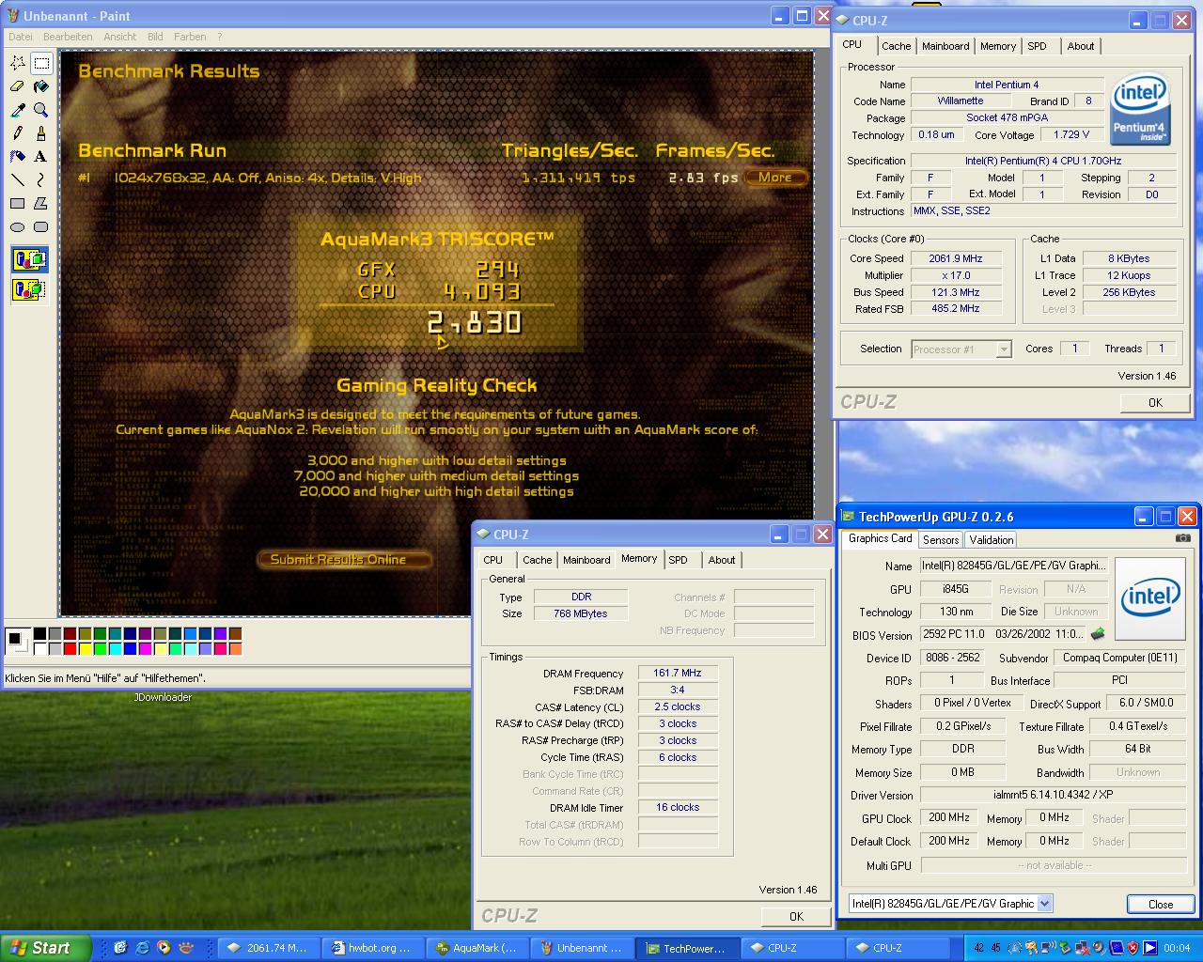The width and height of the screenshot is (1203, 962).
Task: Click the More button in AquaMark results
Action: [x=775, y=177]
